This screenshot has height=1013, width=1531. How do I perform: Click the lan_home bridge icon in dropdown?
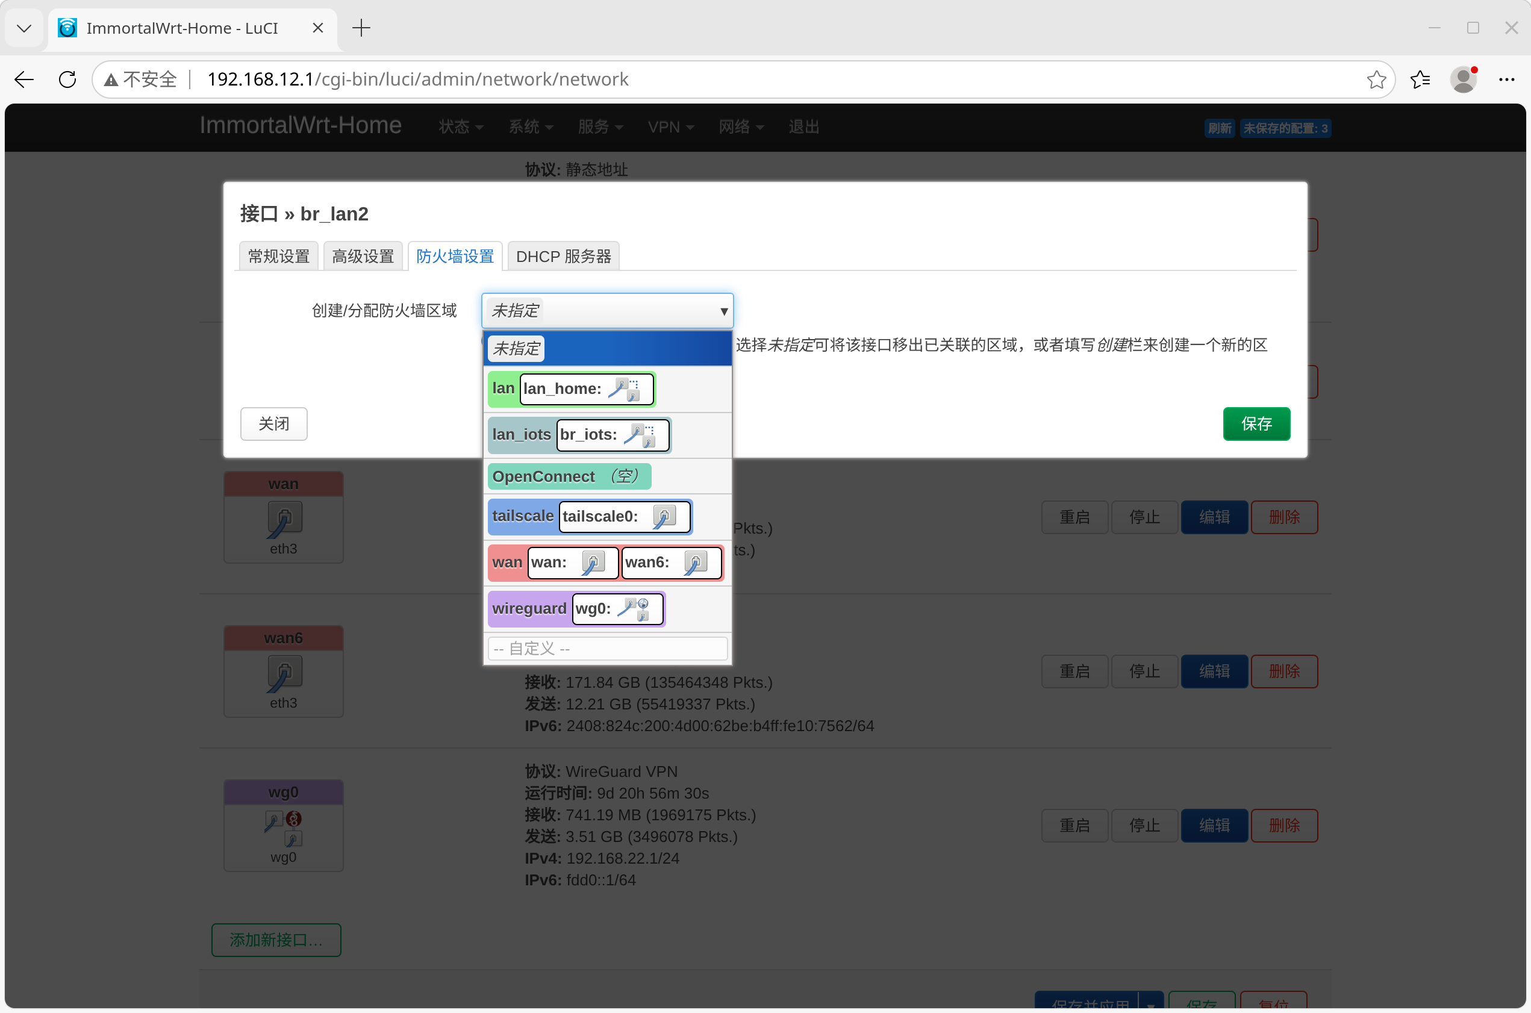626,389
